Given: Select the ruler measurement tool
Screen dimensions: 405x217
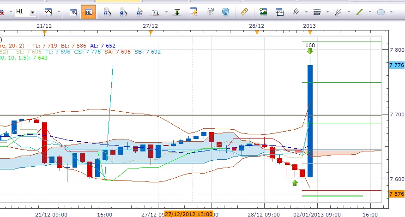Looking at the screenshot, I should [245, 12].
